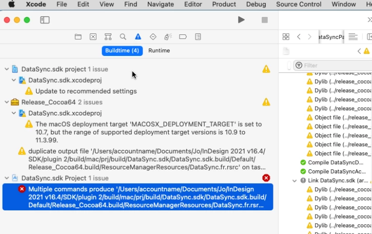Click the warning badge on Release_Cocoa64 row
The width and height of the screenshot is (372, 234).
point(266,102)
